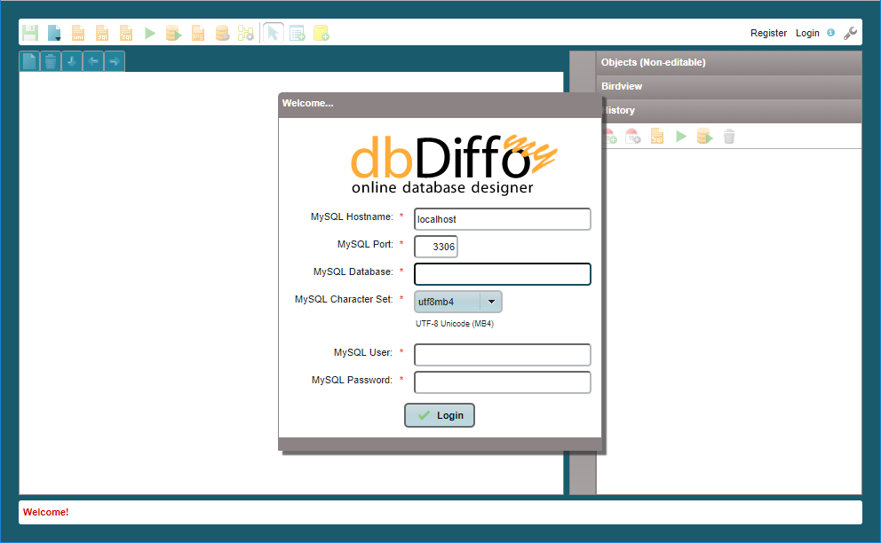The width and height of the screenshot is (881, 543).
Task: Click the add table icon
Action: pos(298,33)
